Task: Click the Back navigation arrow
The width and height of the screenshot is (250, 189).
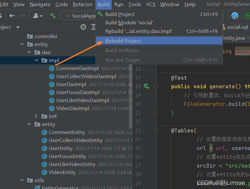Action: (x=12, y=16)
